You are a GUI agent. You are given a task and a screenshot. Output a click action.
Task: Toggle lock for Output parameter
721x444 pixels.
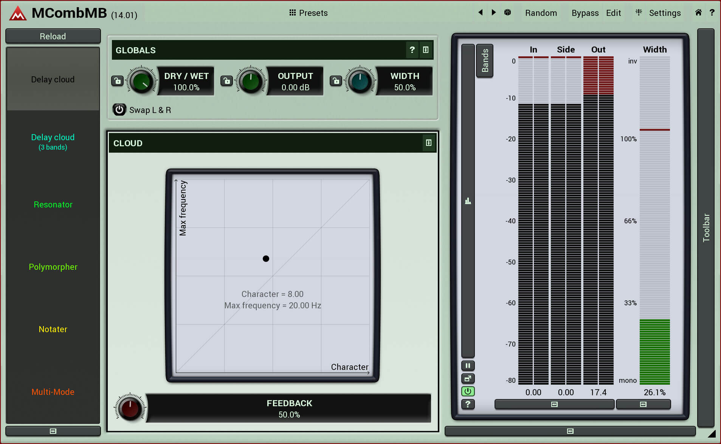[226, 81]
